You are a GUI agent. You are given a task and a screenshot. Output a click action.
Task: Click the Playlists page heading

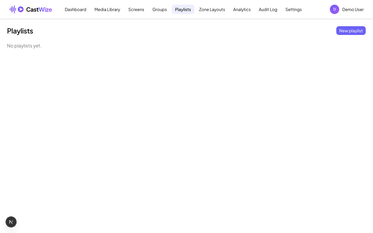pos(20,31)
